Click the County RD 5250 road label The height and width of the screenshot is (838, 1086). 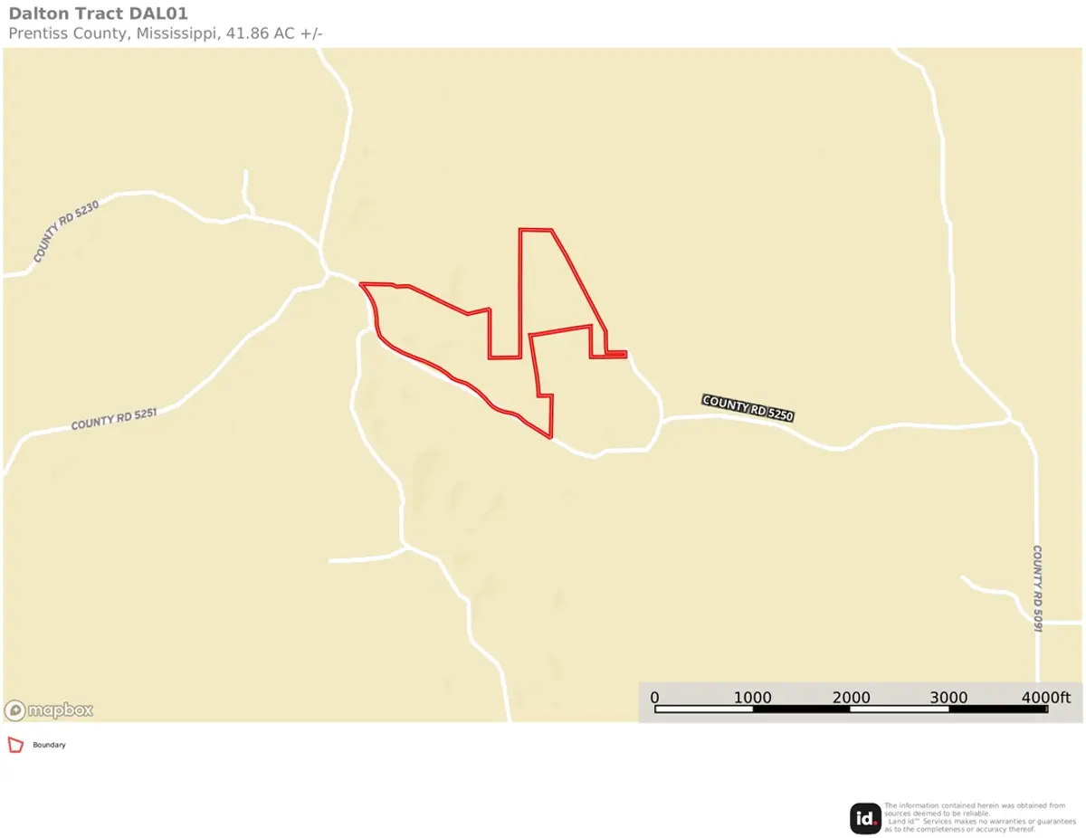(748, 409)
